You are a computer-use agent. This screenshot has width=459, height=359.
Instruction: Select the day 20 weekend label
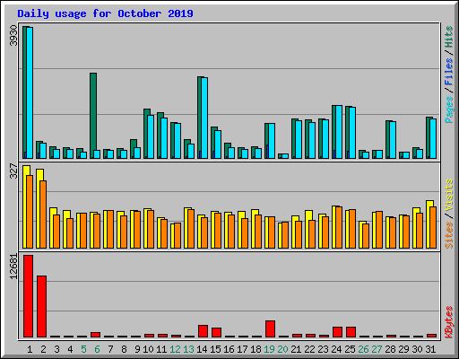[x=282, y=349]
